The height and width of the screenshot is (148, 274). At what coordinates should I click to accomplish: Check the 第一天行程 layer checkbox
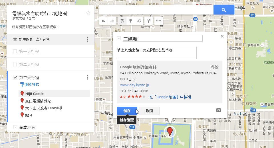pyautogui.click(x=15, y=52)
